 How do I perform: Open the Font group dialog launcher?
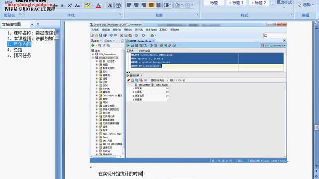click(x=120, y=15)
